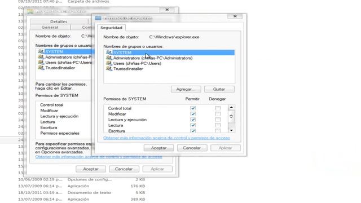Click Aplicar in the permissions dialog
This screenshot has height=203, width=361.
[226, 148]
